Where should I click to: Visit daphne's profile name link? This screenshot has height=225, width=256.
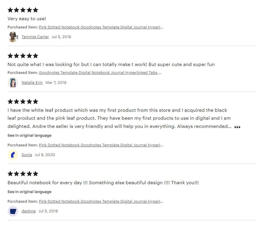(x=29, y=211)
